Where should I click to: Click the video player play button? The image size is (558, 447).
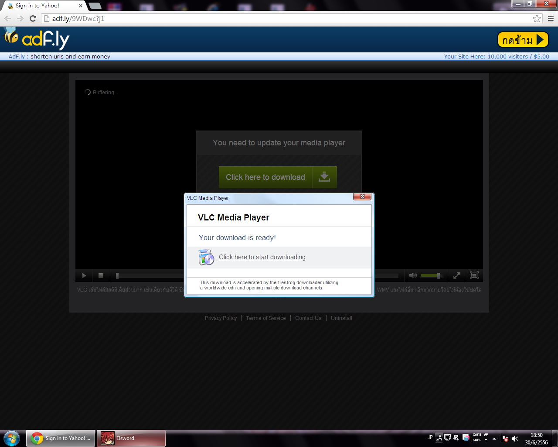pyautogui.click(x=84, y=275)
